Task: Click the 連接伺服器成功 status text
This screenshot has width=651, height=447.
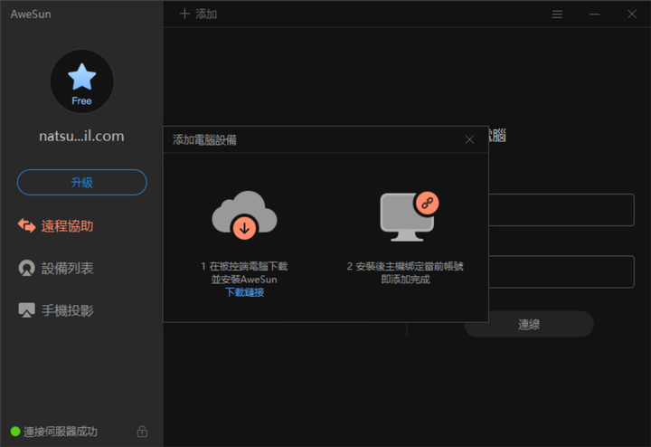Action: (x=61, y=432)
